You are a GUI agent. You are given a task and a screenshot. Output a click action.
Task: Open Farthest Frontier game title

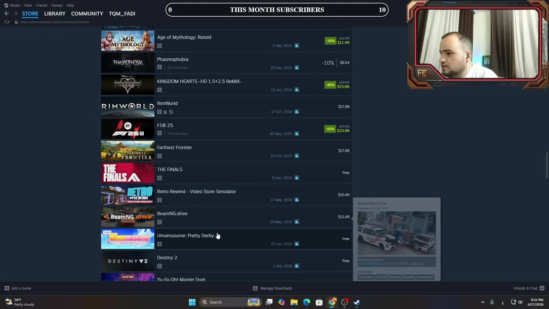tap(174, 147)
